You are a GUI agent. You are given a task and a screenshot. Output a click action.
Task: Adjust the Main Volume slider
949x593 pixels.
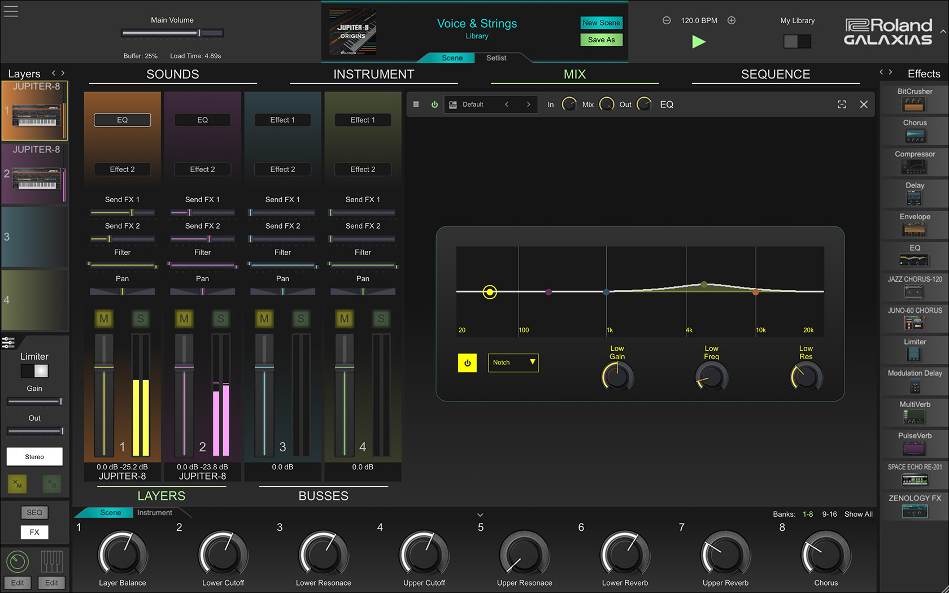point(172,33)
